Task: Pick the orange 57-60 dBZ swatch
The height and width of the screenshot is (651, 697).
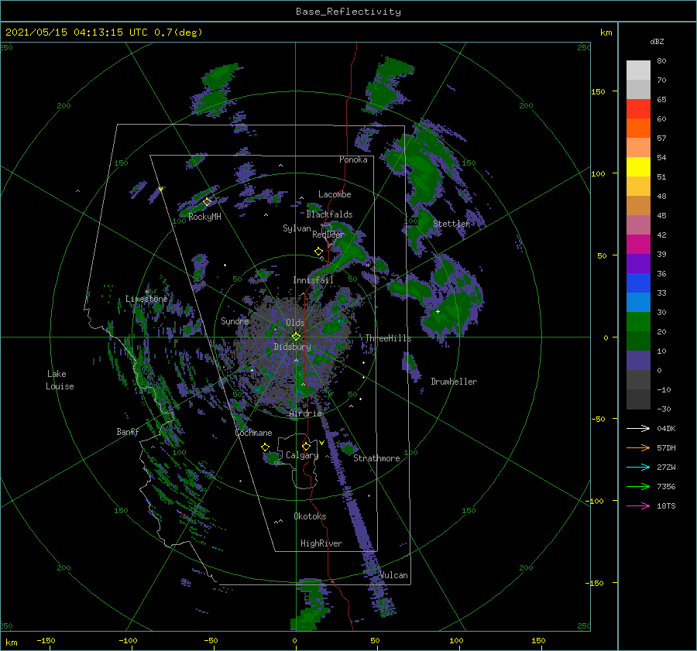Action: point(638,128)
